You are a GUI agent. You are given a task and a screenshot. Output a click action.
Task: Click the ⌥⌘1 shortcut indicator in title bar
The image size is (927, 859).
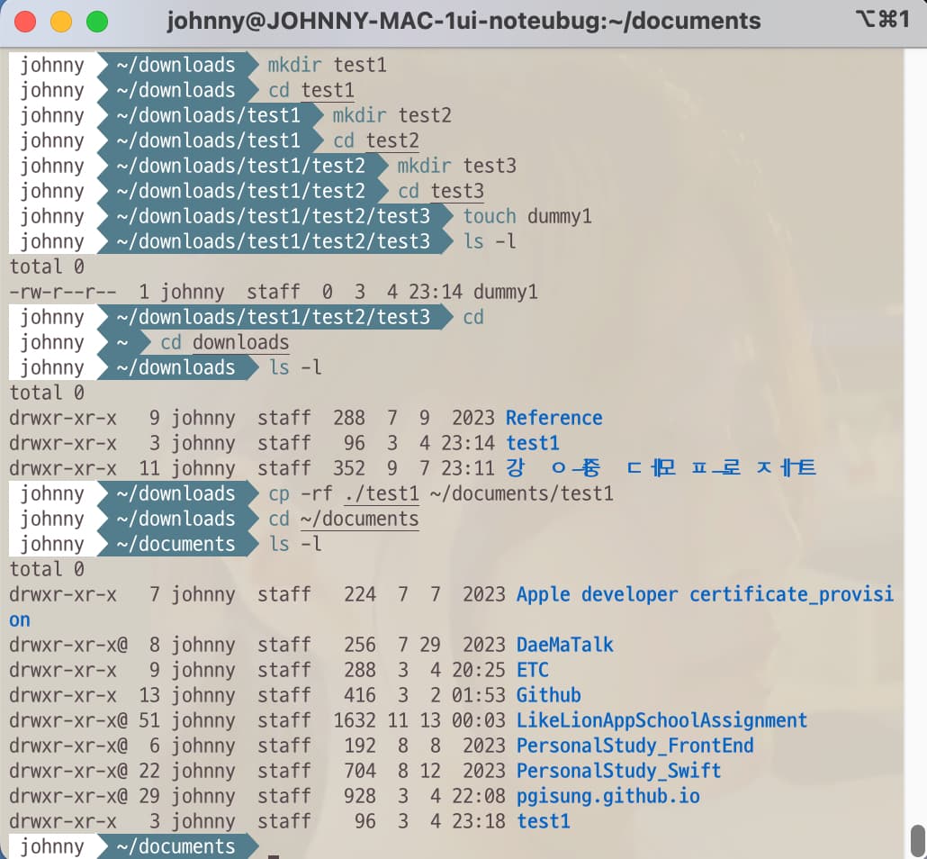pyautogui.click(x=882, y=20)
